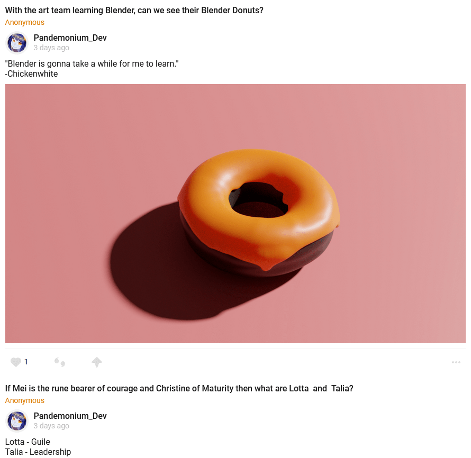Click the first '3 days ago' timestamp
Viewport: 471px width, 458px height.
click(51, 48)
